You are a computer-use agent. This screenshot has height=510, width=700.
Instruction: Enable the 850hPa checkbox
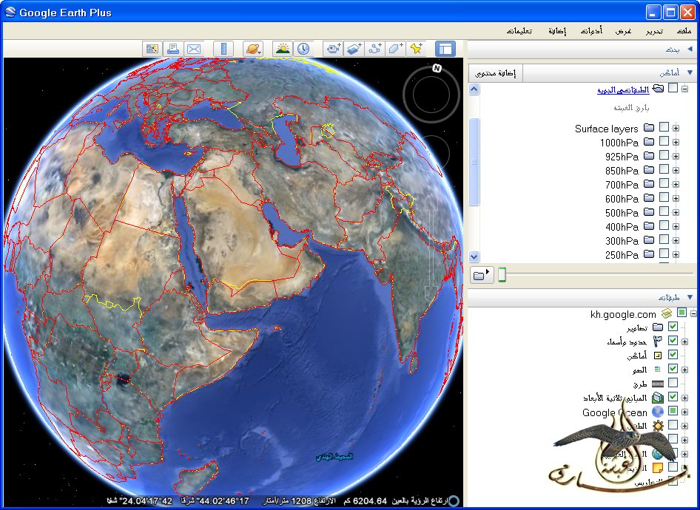point(664,169)
